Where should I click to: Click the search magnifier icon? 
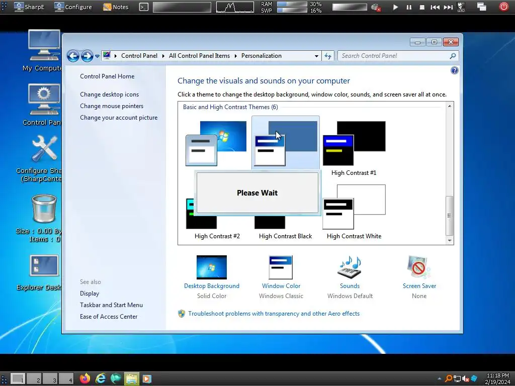coord(453,56)
